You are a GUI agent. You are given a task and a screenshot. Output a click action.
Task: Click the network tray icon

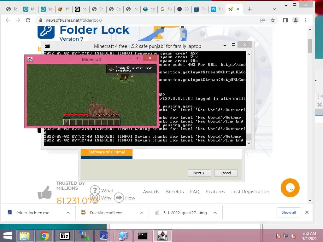pyautogui.click(x=286, y=236)
